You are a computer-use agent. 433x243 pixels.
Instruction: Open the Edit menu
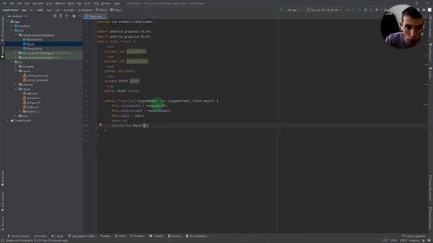tap(20, 3)
